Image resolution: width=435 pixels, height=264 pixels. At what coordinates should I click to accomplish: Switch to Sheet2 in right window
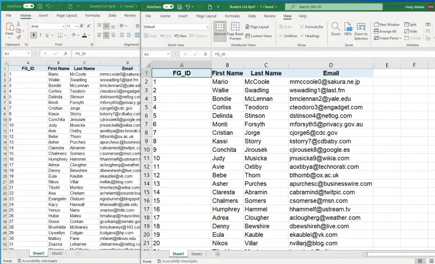[x=196, y=254]
